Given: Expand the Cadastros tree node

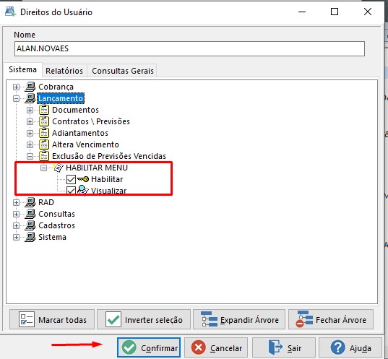Looking at the screenshot, I should (16, 225).
